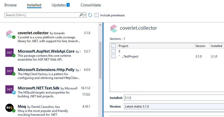The width and height of the screenshot is (224, 117).
Task: Refresh the package list
Action: click(x=90, y=15)
